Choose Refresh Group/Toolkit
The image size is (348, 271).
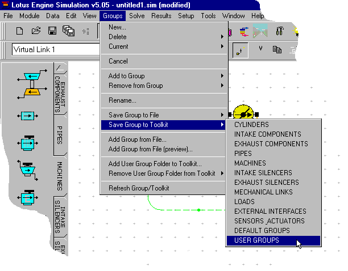[x=164, y=188]
